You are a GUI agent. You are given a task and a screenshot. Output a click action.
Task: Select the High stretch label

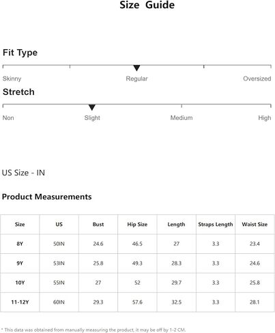(x=265, y=118)
